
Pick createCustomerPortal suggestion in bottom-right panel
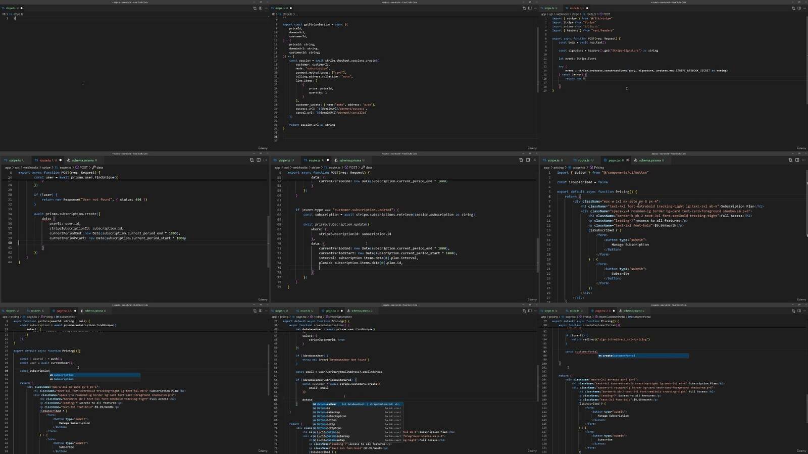click(x=643, y=356)
